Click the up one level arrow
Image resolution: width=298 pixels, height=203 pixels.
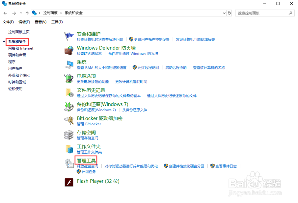coord(27,13)
